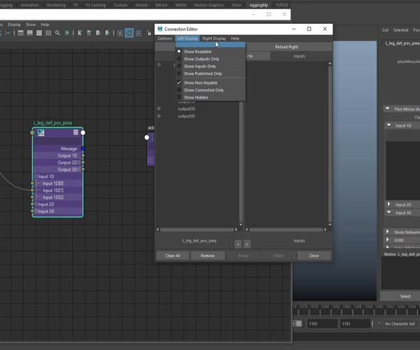Click Remove button in Connection Editor

(x=208, y=255)
